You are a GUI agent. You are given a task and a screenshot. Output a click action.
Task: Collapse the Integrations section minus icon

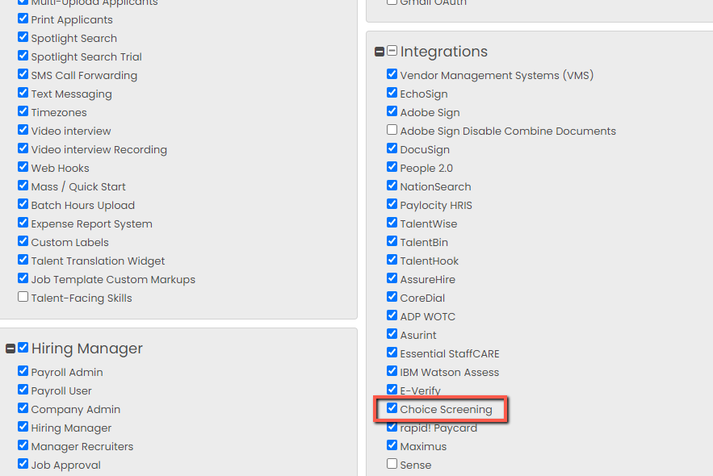[x=380, y=52]
